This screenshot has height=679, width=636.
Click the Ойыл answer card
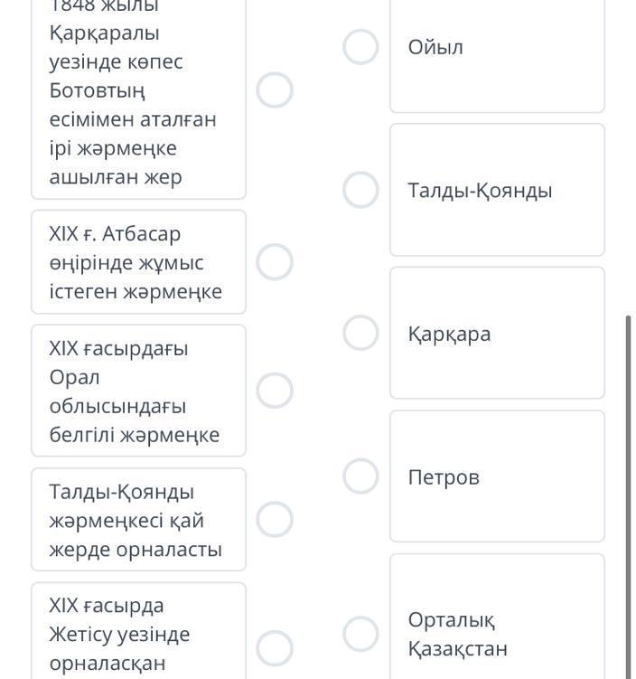[x=497, y=56]
